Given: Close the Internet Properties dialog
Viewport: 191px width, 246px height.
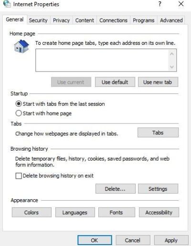Looking at the screenshot, I should pos(181,4).
